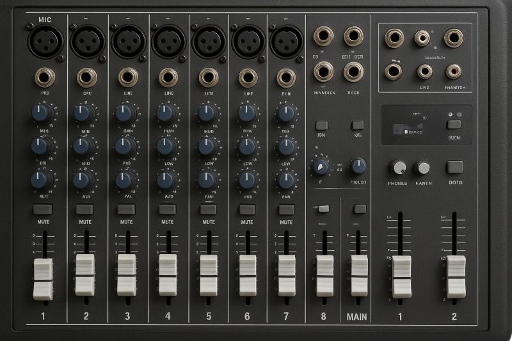
Task: Mute channel 1
Action: (x=43, y=209)
